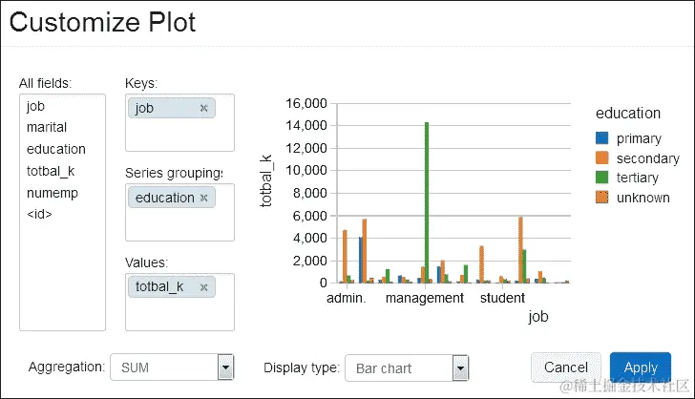The height and width of the screenshot is (399, 695).
Task: Cancel the Customize Plot dialog
Action: pos(566,367)
